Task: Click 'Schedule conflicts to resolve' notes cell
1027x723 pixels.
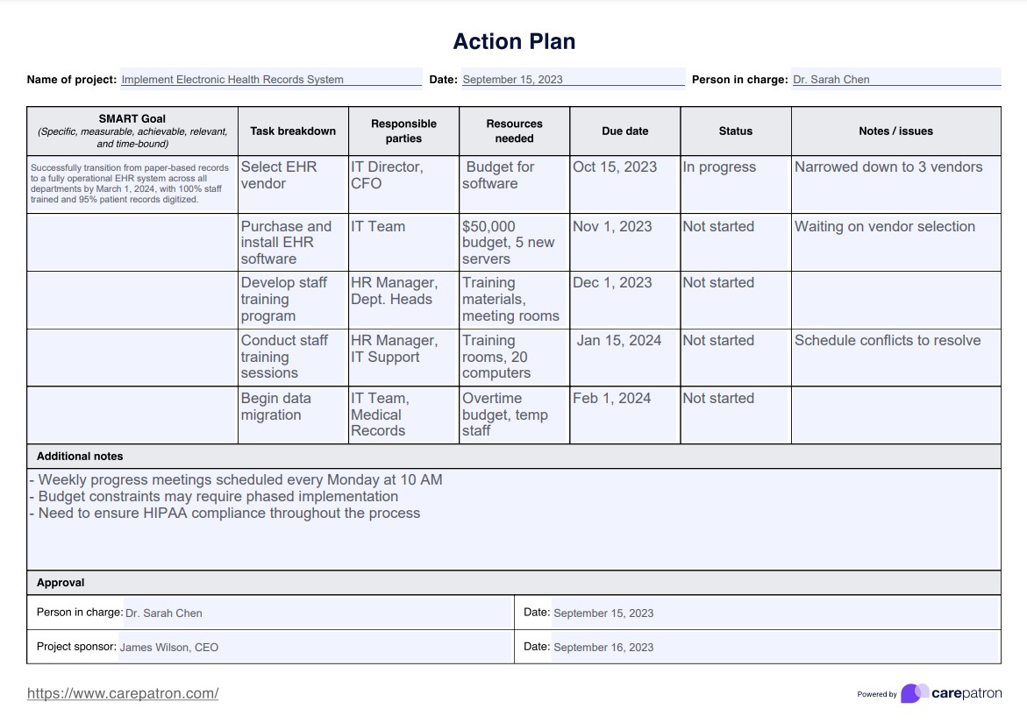Action: click(x=895, y=358)
